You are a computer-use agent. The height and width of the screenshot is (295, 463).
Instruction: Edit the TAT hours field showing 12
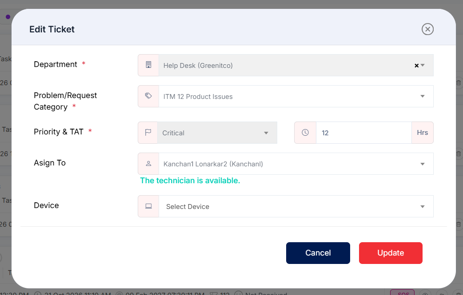(x=363, y=133)
